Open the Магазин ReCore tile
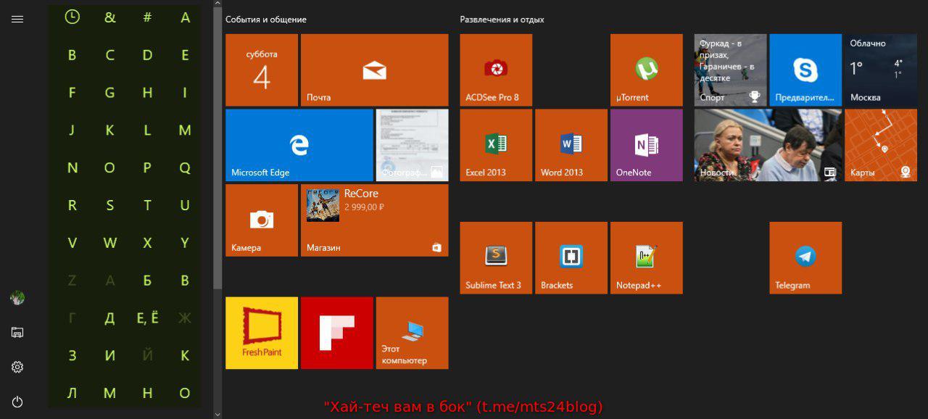The width and height of the screenshot is (928, 419). pyautogui.click(x=374, y=220)
